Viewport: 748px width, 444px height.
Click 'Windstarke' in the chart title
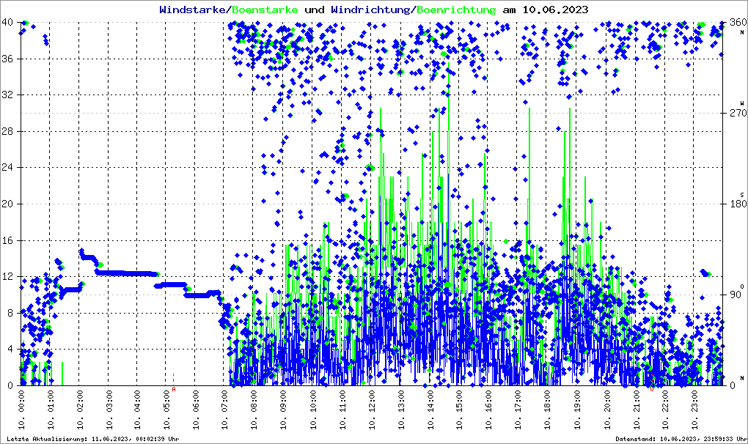[192, 10]
